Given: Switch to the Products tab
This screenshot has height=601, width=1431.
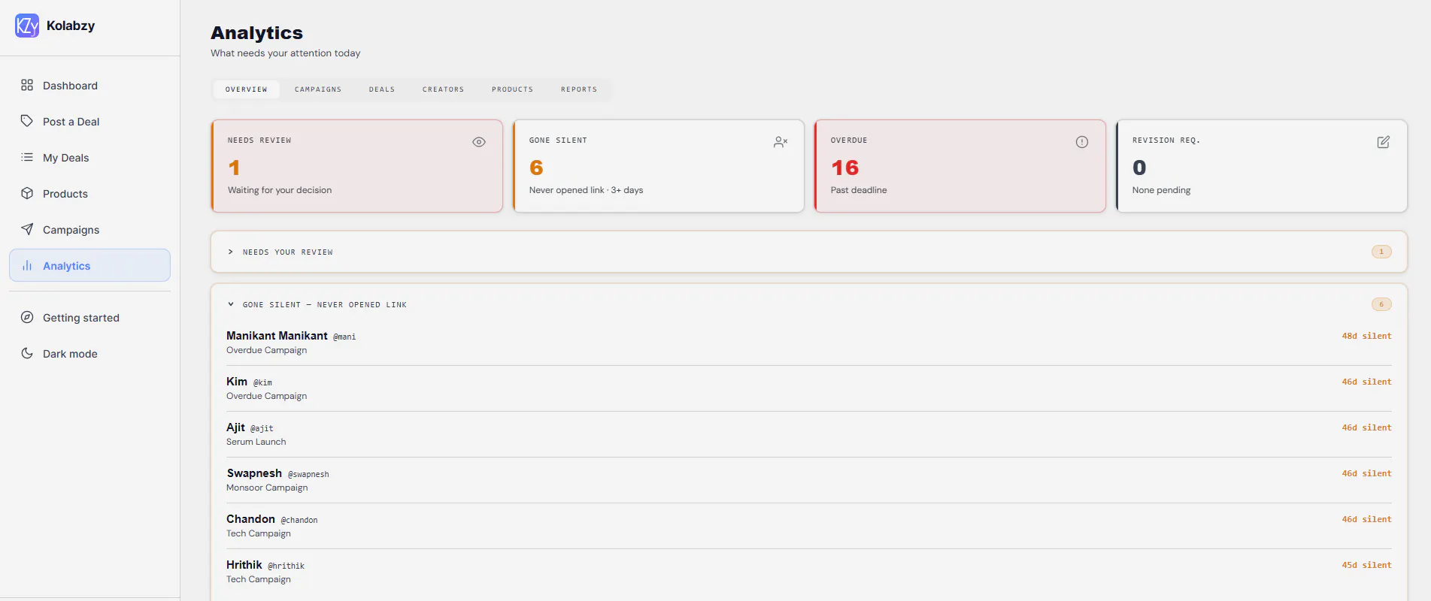Looking at the screenshot, I should pyautogui.click(x=513, y=89).
